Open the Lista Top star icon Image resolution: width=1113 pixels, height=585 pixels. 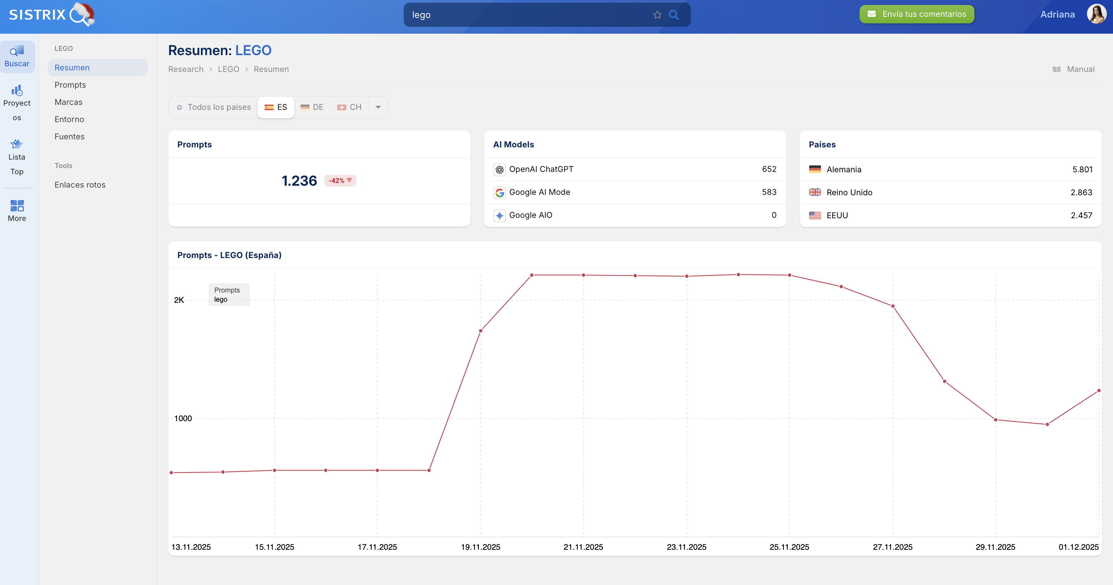17,157
